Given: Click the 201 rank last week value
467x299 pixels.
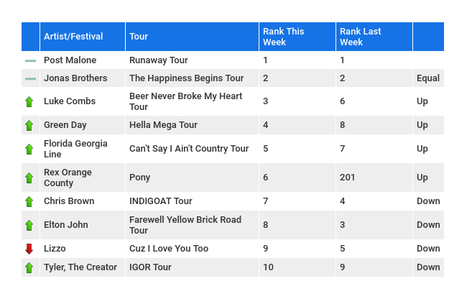Looking at the screenshot, I should pyautogui.click(x=347, y=178).
